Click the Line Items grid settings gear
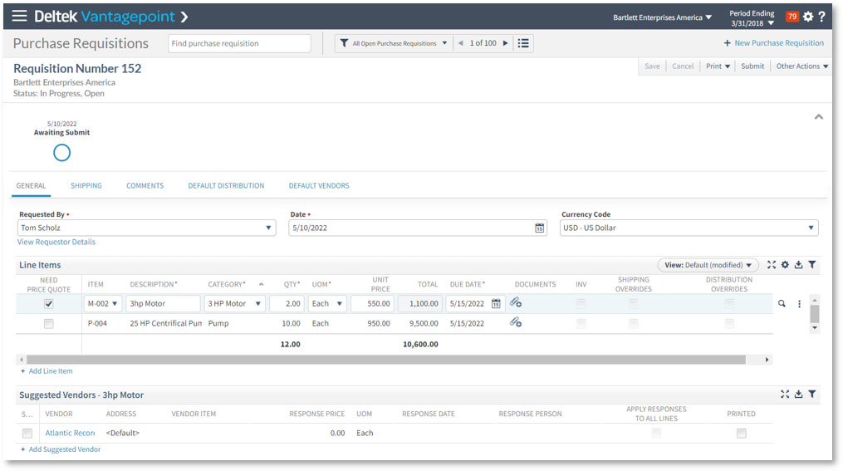The image size is (843, 471). coord(785,265)
